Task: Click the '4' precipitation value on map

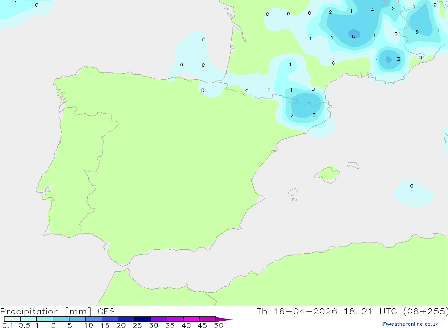Action: (372, 10)
